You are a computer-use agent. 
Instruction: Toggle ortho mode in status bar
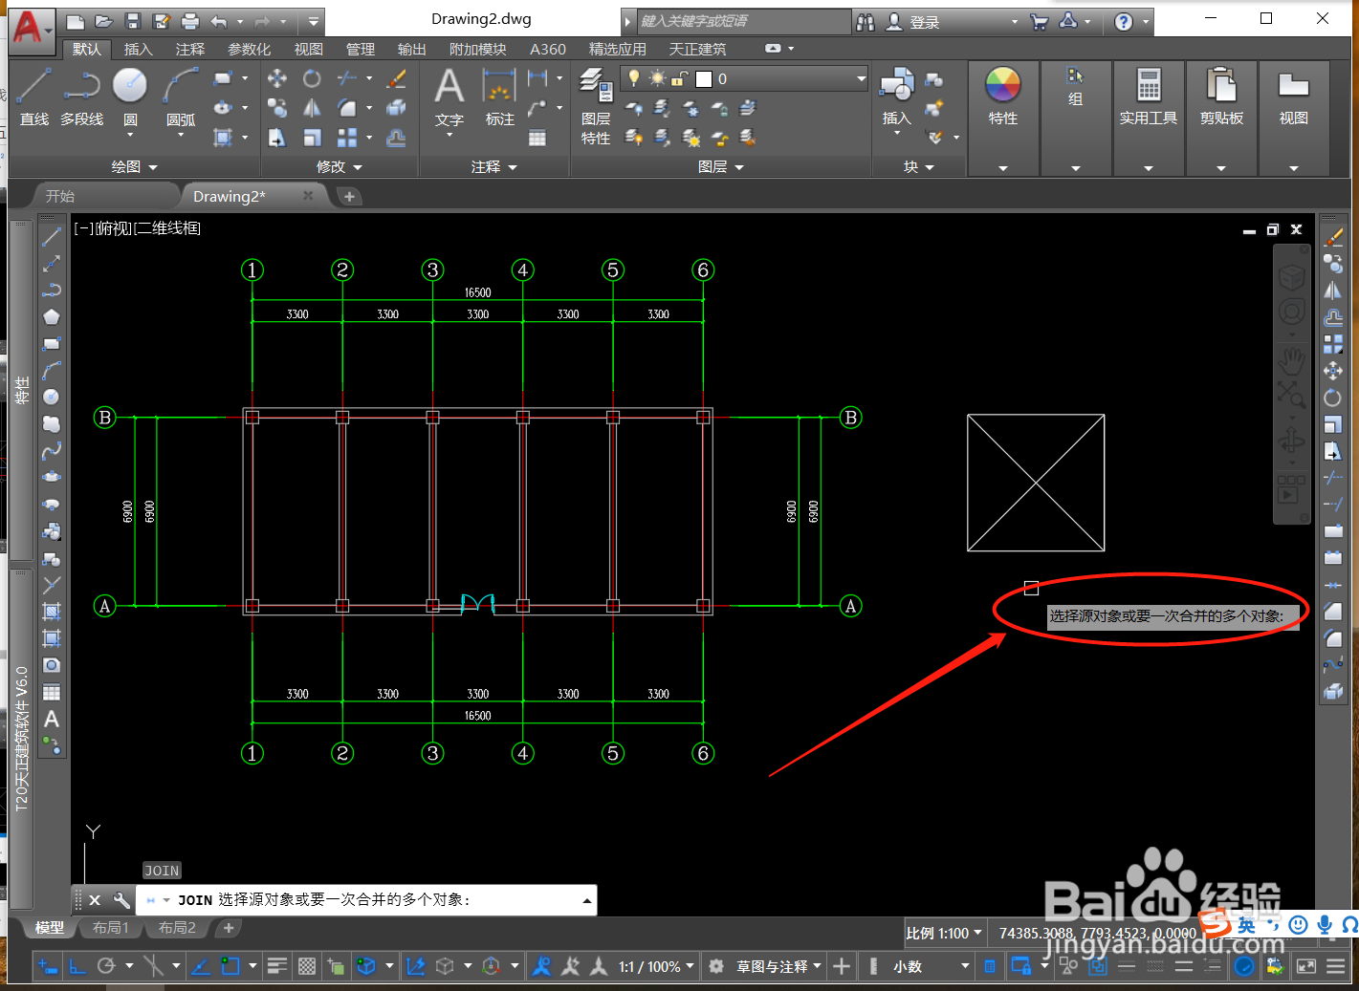click(x=77, y=966)
